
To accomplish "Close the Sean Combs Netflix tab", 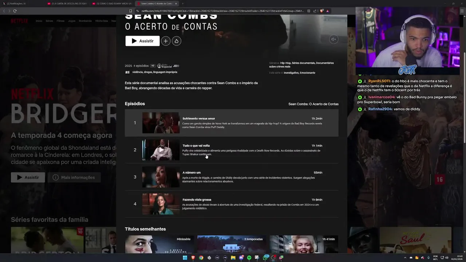I will [x=176, y=3].
